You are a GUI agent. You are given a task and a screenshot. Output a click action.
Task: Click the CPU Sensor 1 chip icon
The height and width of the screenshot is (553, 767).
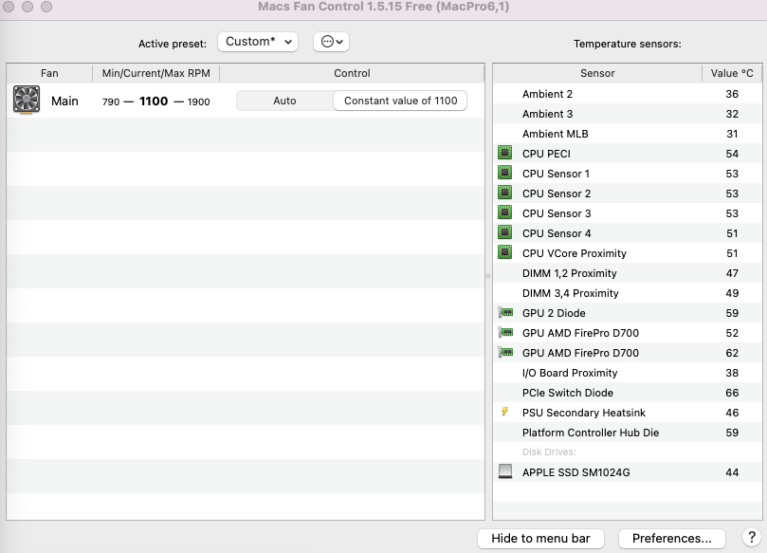click(504, 173)
